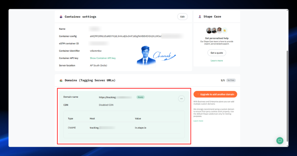Click Show Container API key link
297x156 pixels.
pyautogui.click(x=103, y=58)
